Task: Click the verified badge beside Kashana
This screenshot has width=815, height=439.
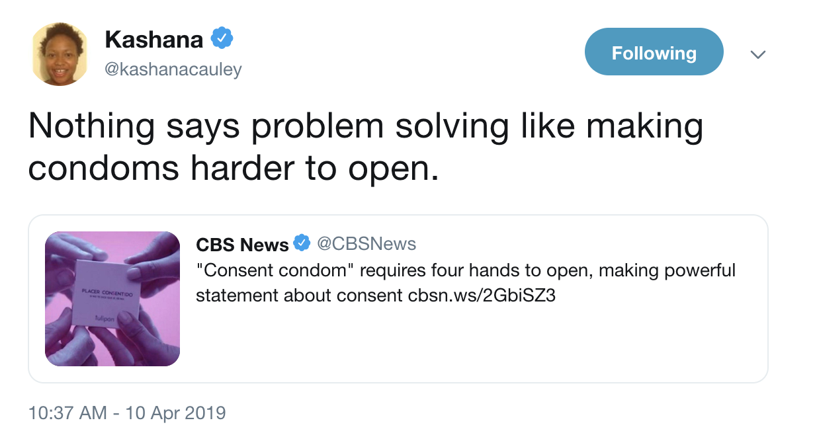Action: tap(222, 40)
